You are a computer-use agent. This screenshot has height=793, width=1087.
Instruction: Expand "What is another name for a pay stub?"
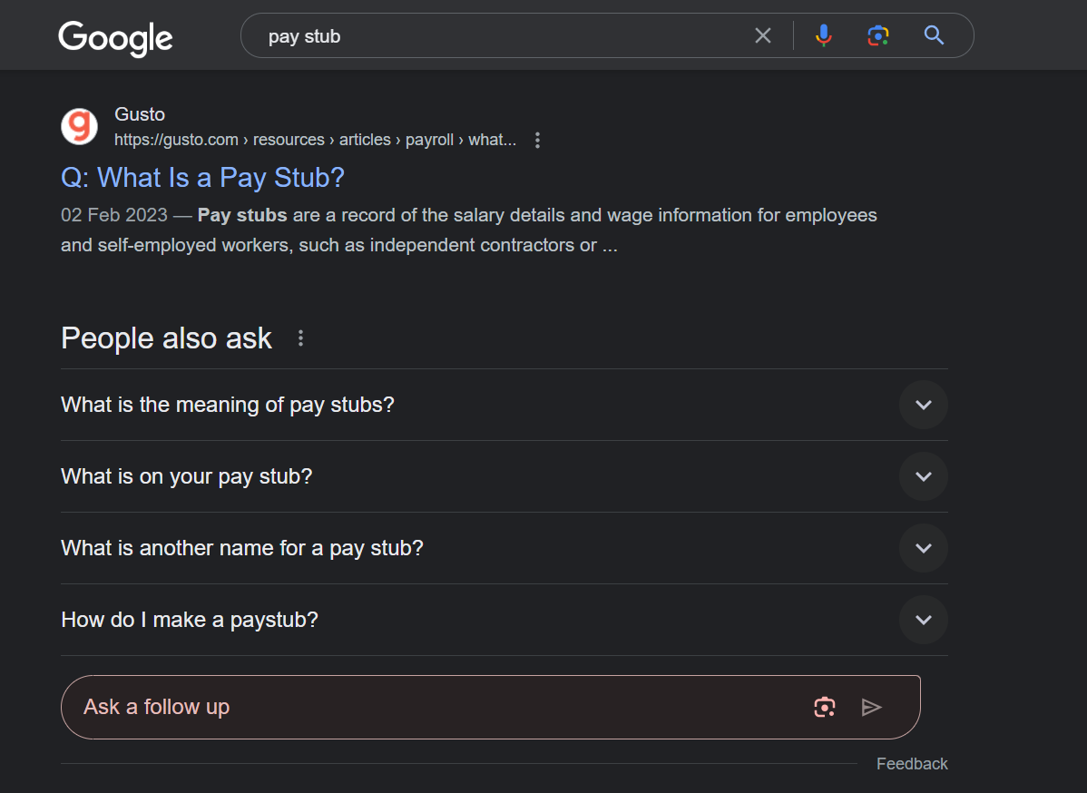tap(923, 548)
